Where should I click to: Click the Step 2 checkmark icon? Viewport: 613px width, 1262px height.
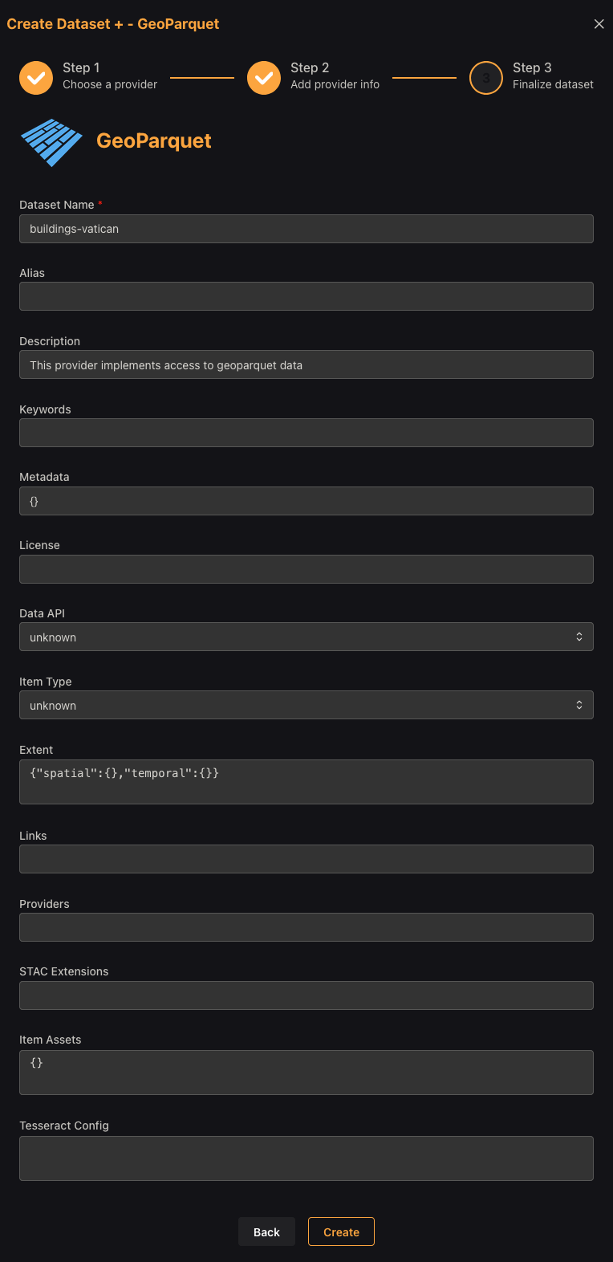point(264,78)
